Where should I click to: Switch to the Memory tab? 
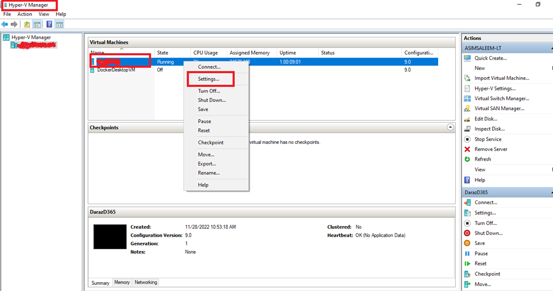coord(122,282)
